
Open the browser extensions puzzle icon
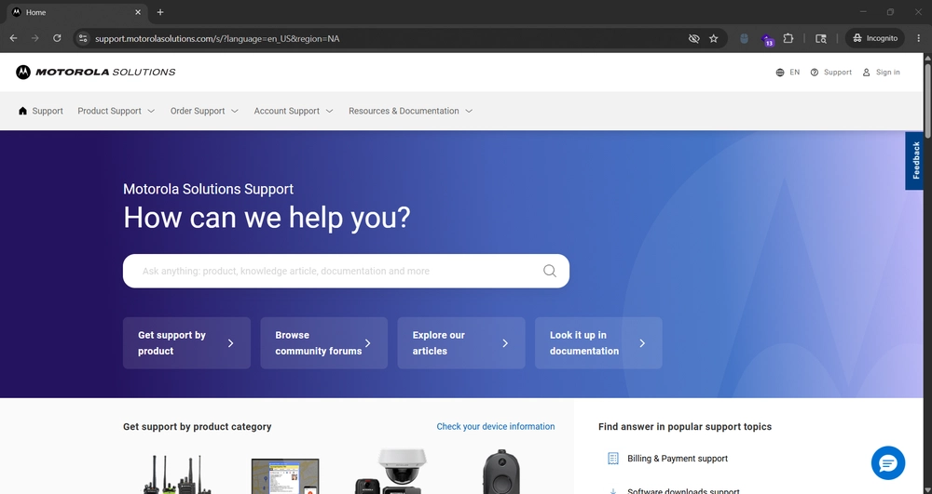click(x=788, y=38)
